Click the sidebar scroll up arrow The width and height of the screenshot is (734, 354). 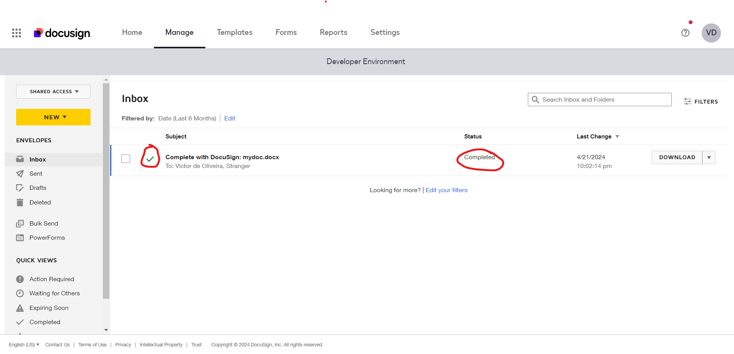coord(106,80)
